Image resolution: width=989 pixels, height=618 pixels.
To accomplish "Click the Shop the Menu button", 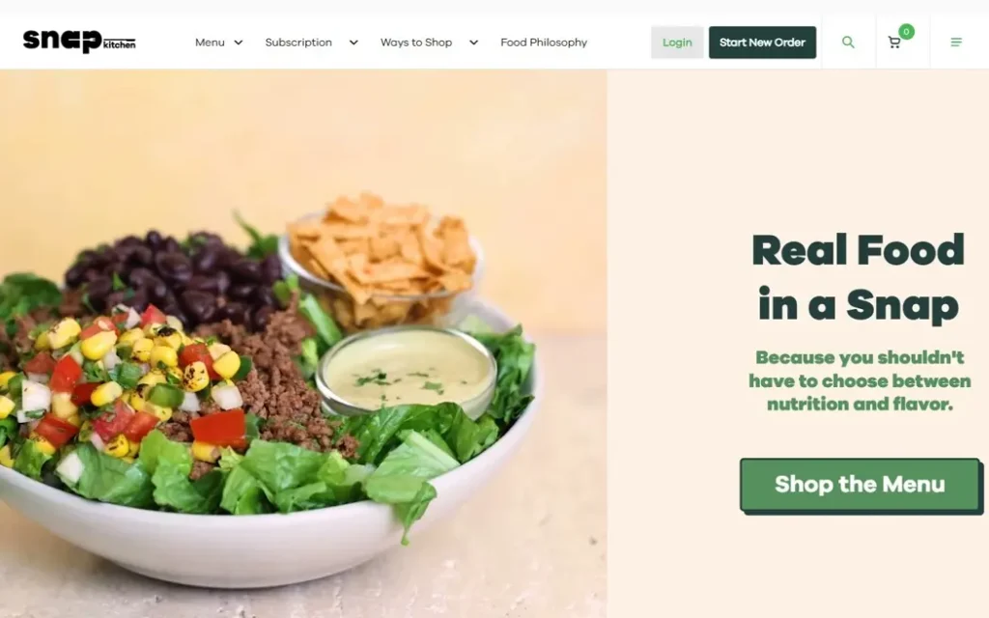I will click(x=861, y=485).
